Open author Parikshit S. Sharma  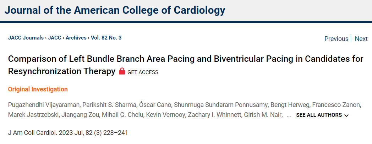click(x=86, y=105)
